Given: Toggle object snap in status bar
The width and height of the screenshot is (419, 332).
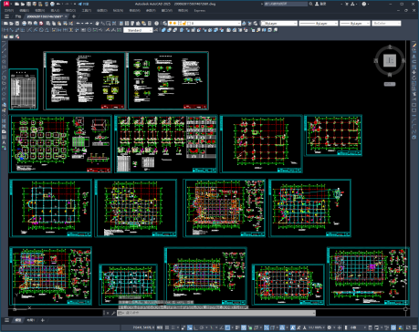Looking at the screenshot, I should pyautogui.click(x=227, y=327).
